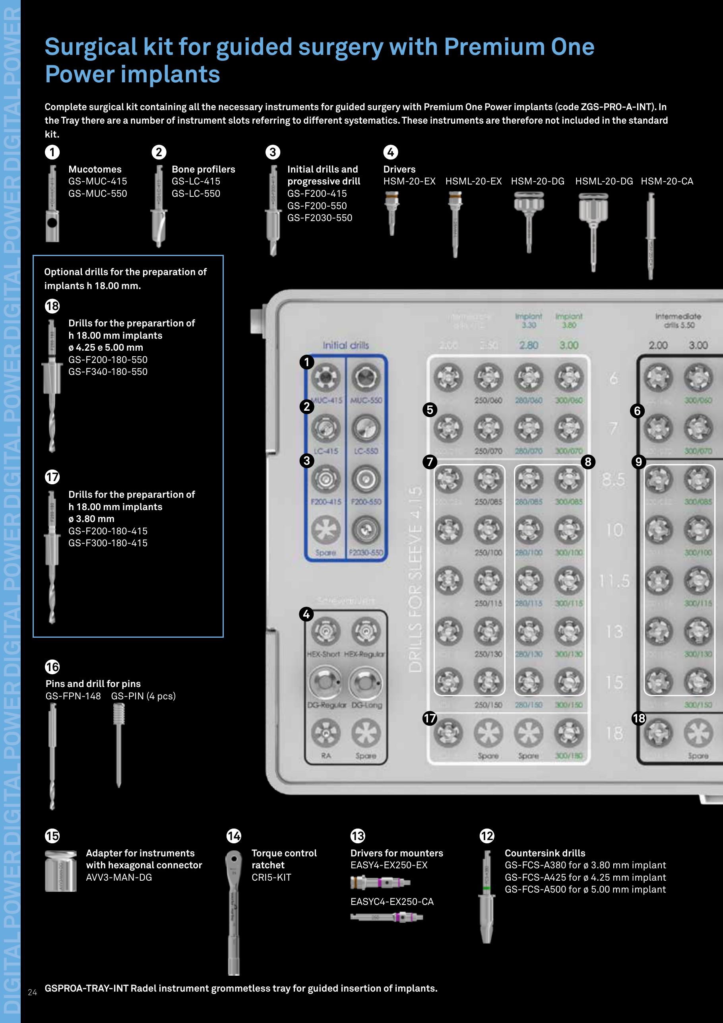The image size is (723, 1023).
Task: Select the HSML-20-EX driver image
Action: click(455, 224)
